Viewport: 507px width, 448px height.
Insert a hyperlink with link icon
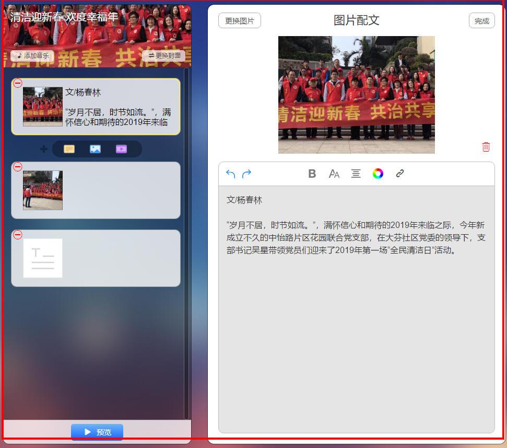400,174
